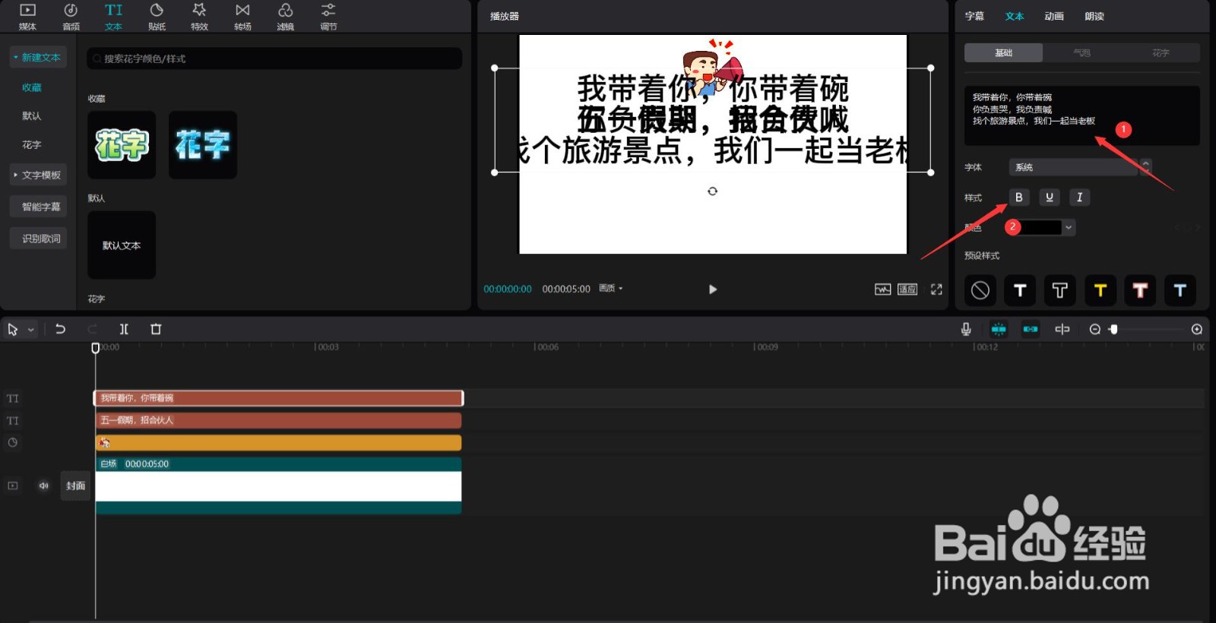1216x623 pixels.
Task: Open the 特效 effects panel
Action: click(x=199, y=16)
